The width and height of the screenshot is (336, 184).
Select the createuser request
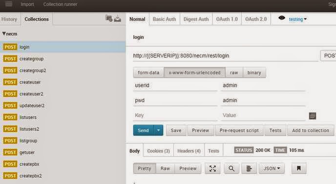click(63, 82)
